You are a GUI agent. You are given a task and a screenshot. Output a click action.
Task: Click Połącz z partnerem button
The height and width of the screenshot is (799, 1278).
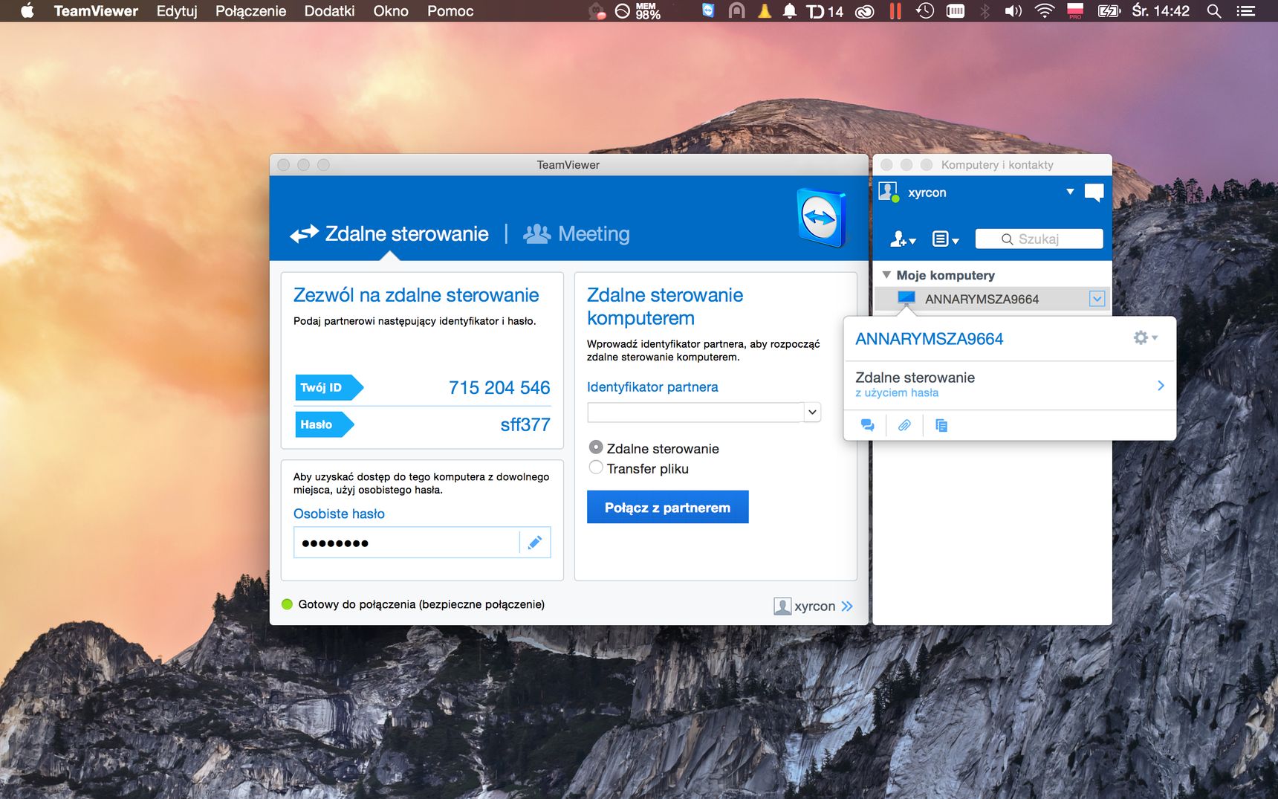(x=667, y=507)
